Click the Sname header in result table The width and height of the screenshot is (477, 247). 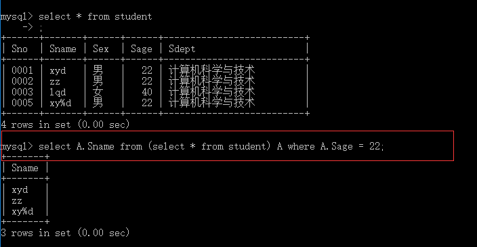[x=25, y=168]
